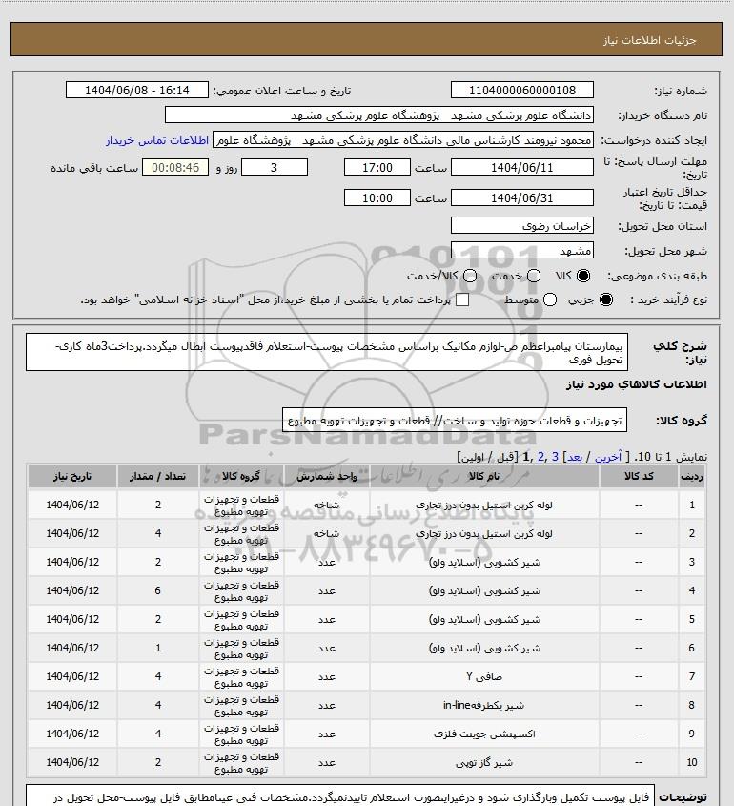Click the نام کالا column header
This screenshot has height=806, width=734.
point(484,477)
